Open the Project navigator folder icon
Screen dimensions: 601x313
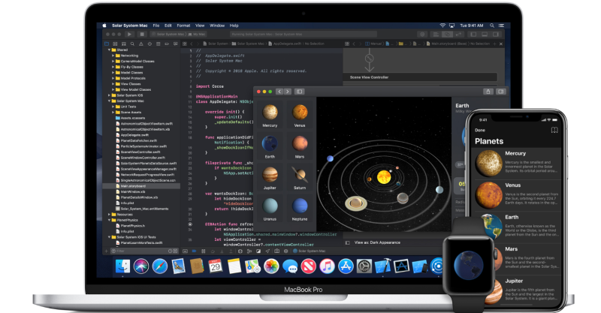pyautogui.click(x=107, y=44)
